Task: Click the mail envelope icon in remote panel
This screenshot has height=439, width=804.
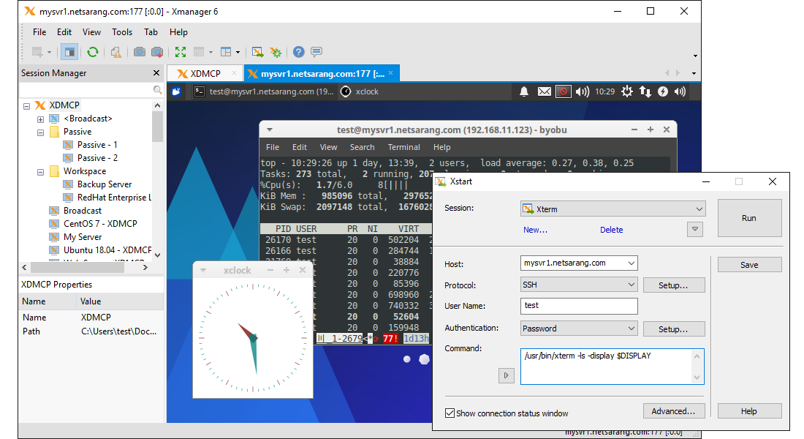Action: pyautogui.click(x=544, y=91)
